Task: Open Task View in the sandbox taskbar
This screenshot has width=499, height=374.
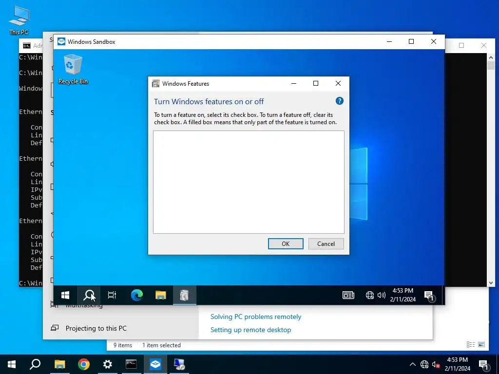Action: [112, 295]
